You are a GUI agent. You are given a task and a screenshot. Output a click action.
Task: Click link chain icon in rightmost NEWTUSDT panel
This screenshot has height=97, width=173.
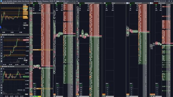point(161,8)
